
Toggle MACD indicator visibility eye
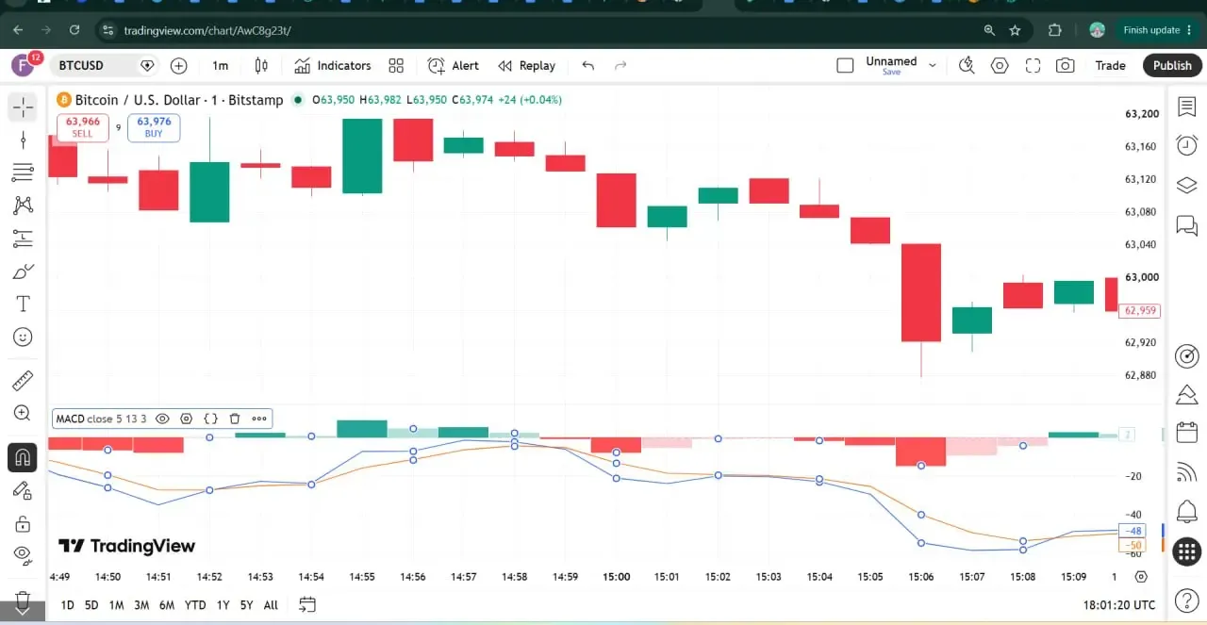point(162,419)
